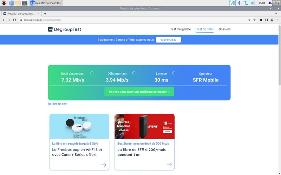Go back to the previous page
The width and height of the screenshot is (281, 175).
tap(4, 20)
